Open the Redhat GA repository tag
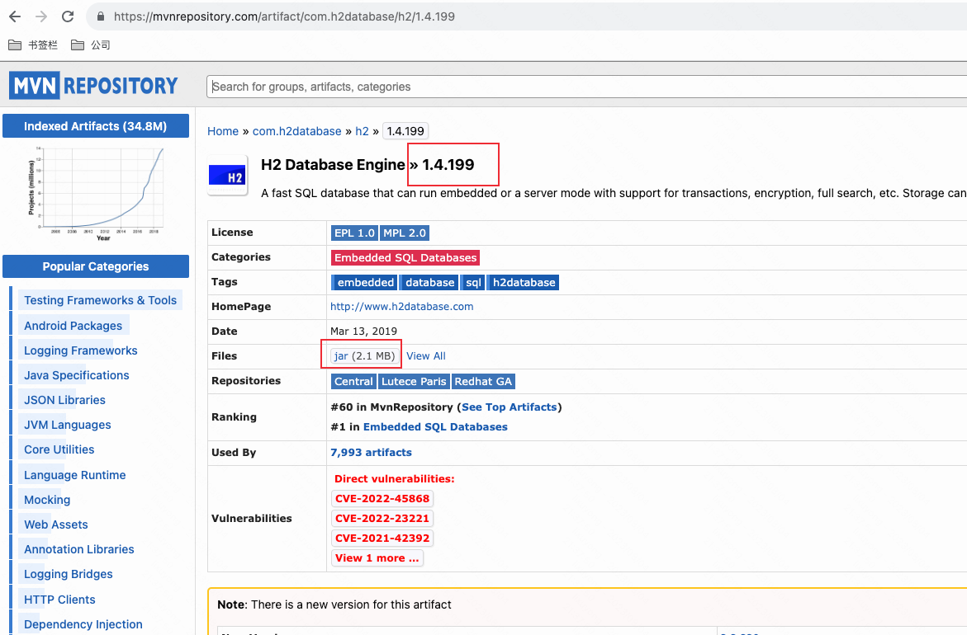This screenshot has height=635, width=967. [x=483, y=382]
